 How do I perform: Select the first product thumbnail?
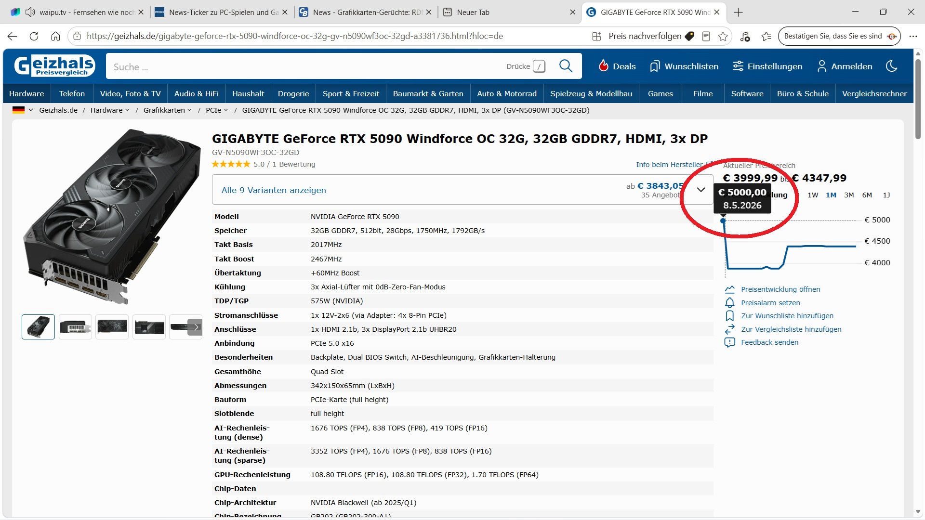(38, 327)
